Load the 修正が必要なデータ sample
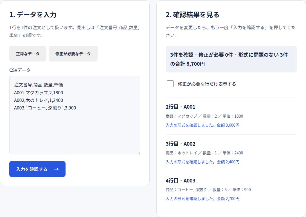This screenshot has height=217, width=306. pos(73,54)
